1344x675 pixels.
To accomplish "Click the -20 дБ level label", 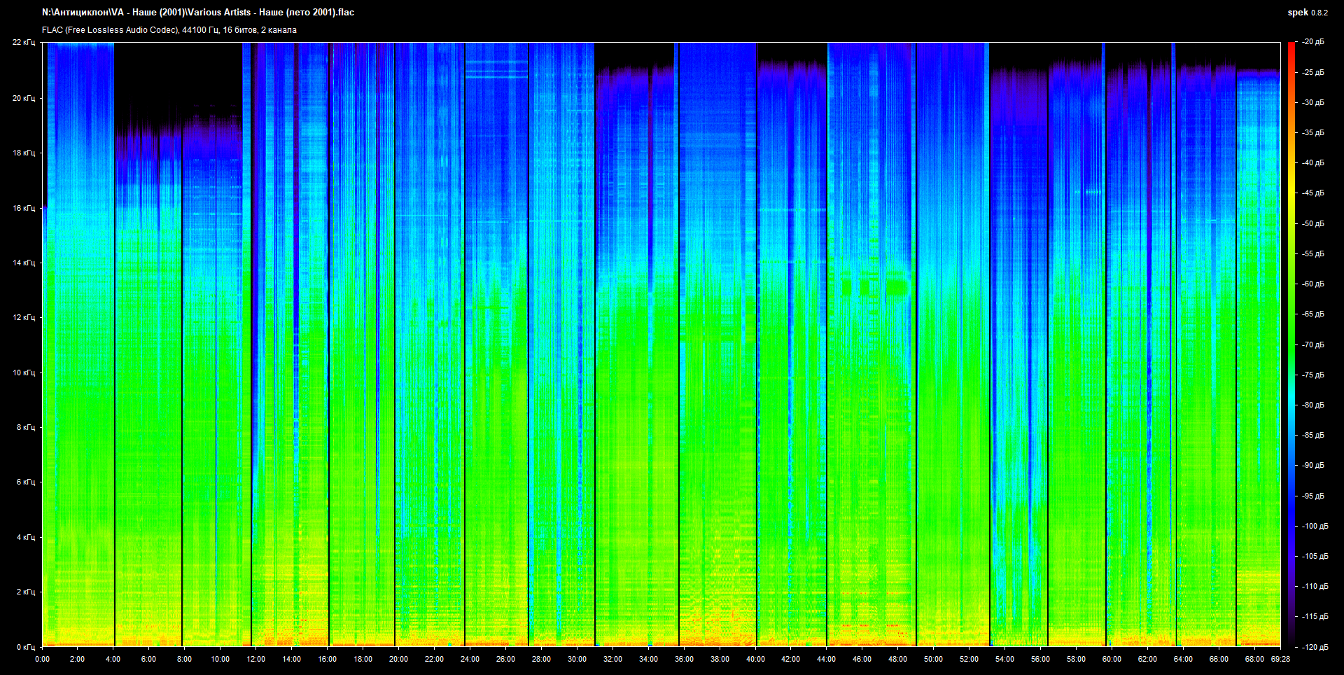I will (1312, 42).
